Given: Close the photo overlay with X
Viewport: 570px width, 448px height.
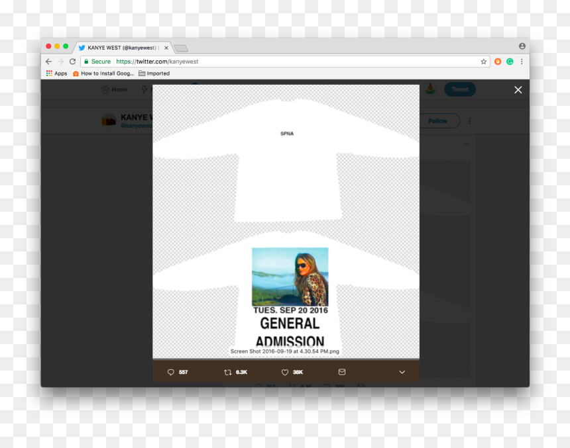Looking at the screenshot, I should pos(518,90).
